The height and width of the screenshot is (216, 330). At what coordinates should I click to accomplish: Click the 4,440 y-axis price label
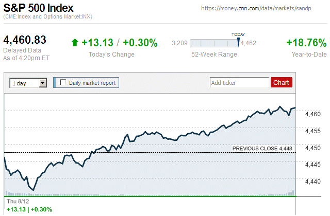[313, 181]
